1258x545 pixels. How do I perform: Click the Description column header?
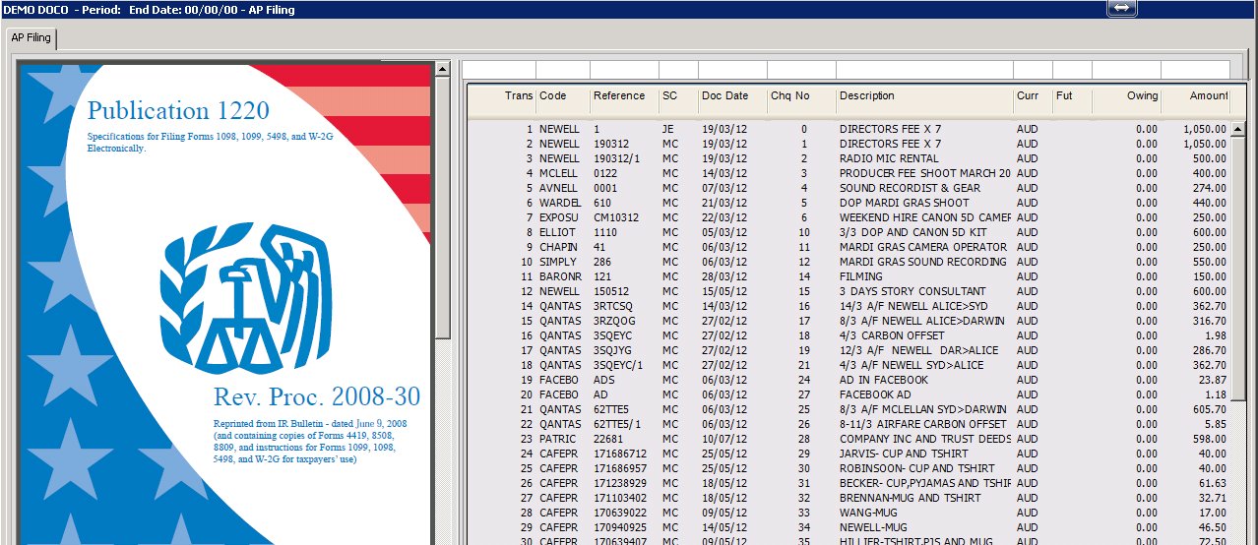[925, 96]
